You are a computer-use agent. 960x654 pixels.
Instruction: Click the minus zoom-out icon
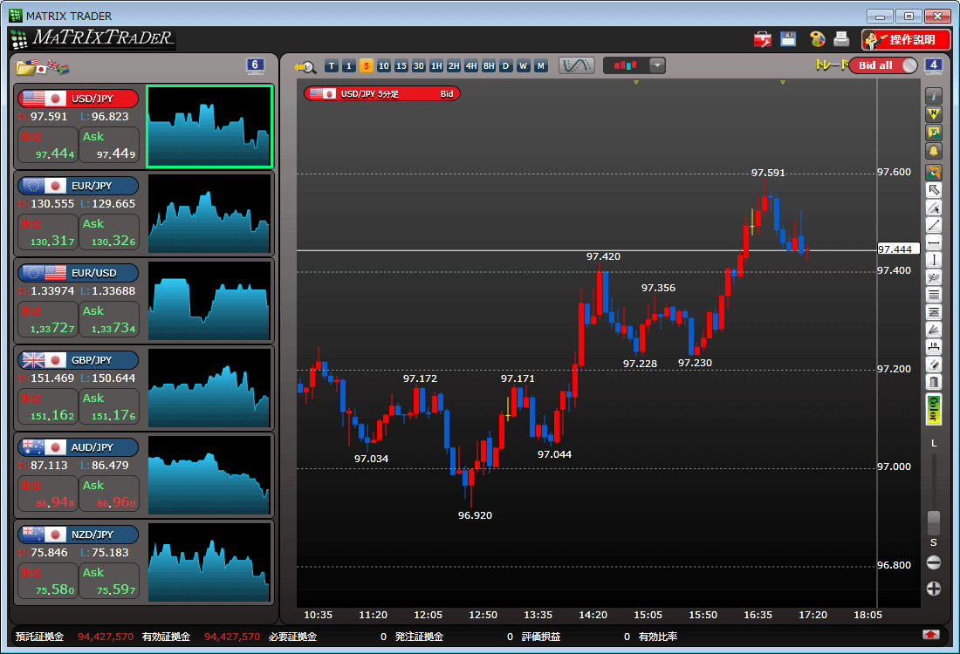933,562
